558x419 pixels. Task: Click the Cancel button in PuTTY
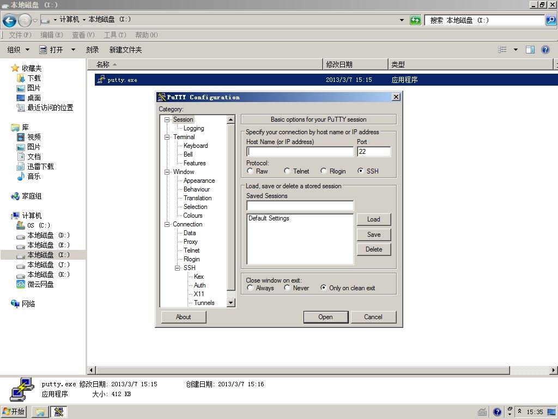pos(373,317)
